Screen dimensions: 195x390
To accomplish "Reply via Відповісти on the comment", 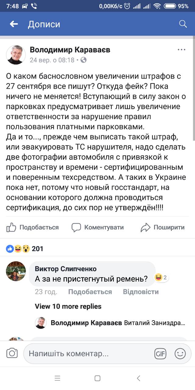I will [141, 292].
